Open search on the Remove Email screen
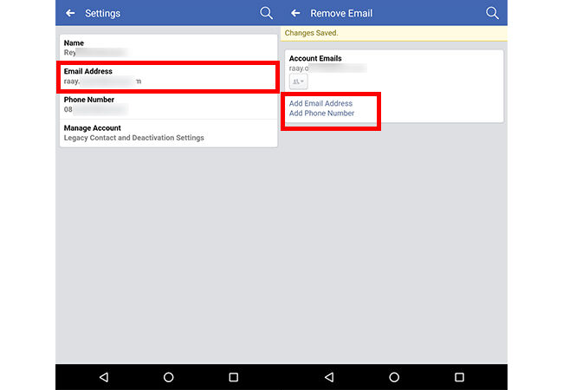 (492, 13)
